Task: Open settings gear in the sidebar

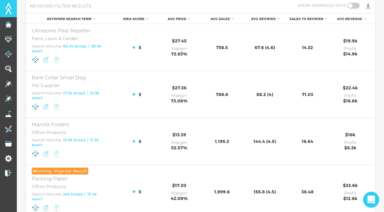Action: click(x=8, y=159)
